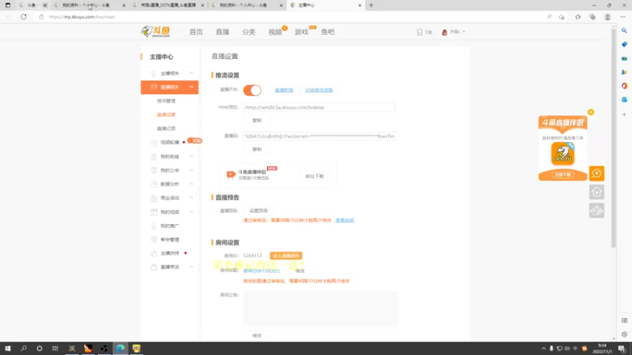Select 直播设置 in the sidebar
Screen dimensions: 632x355
[166, 114]
